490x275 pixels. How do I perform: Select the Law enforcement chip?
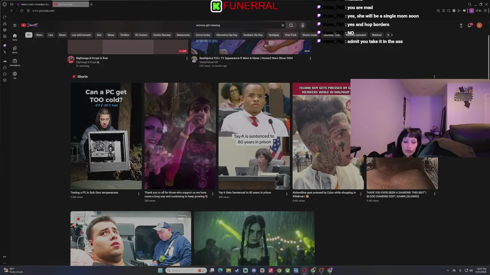click(x=81, y=35)
